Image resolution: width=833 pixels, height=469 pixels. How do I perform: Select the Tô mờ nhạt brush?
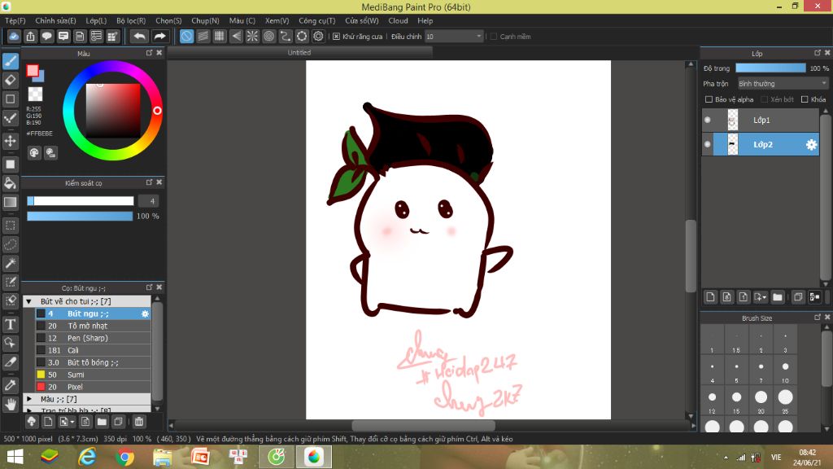tap(93, 326)
